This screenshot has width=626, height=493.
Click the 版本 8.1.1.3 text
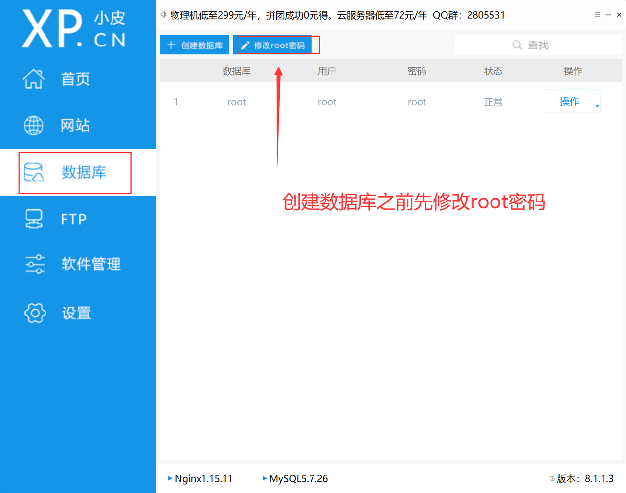pyautogui.click(x=585, y=479)
